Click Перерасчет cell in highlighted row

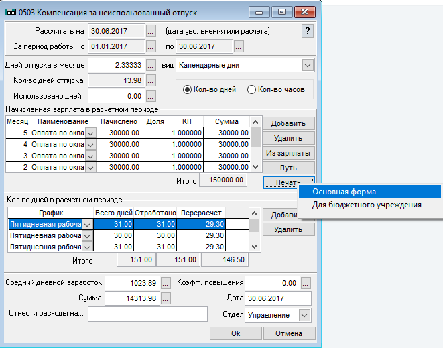coord(201,225)
